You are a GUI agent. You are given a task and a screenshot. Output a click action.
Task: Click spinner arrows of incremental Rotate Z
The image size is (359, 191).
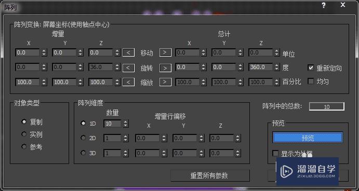click(117, 67)
